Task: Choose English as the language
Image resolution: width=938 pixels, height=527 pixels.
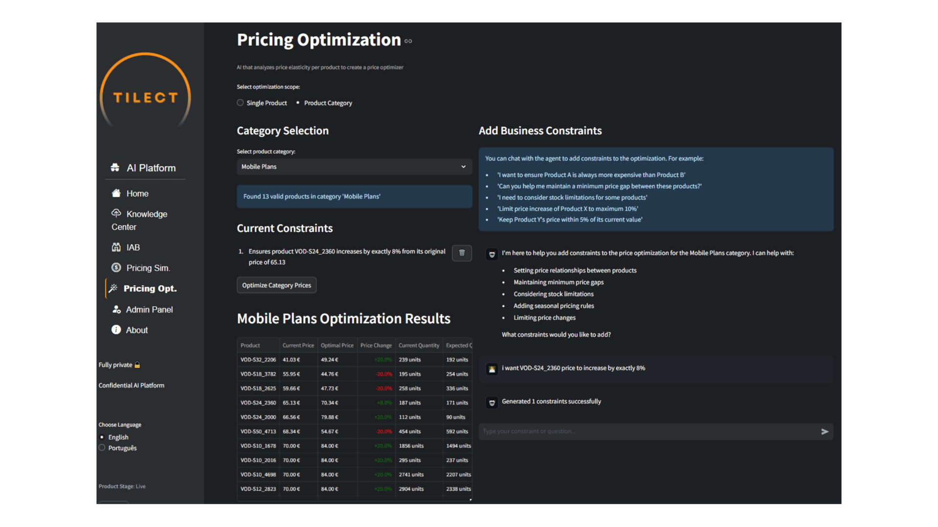Action: (x=102, y=437)
